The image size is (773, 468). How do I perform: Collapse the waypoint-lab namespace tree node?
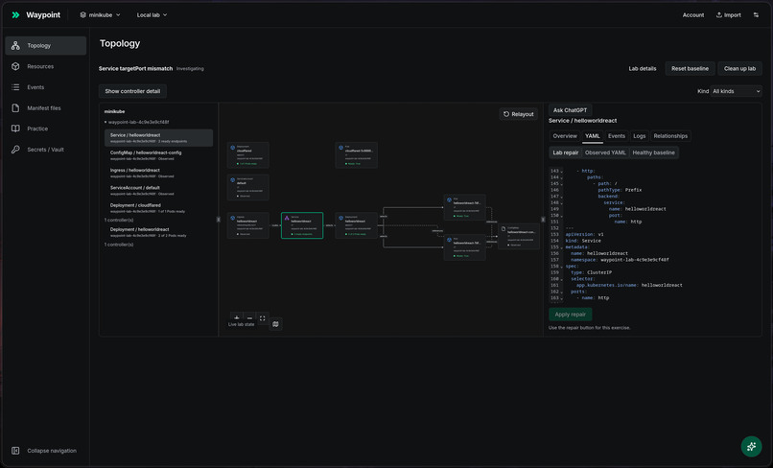[x=105, y=122]
